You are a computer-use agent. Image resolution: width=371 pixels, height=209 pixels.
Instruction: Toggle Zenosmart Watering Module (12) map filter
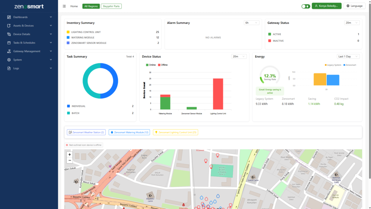tap(129, 132)
